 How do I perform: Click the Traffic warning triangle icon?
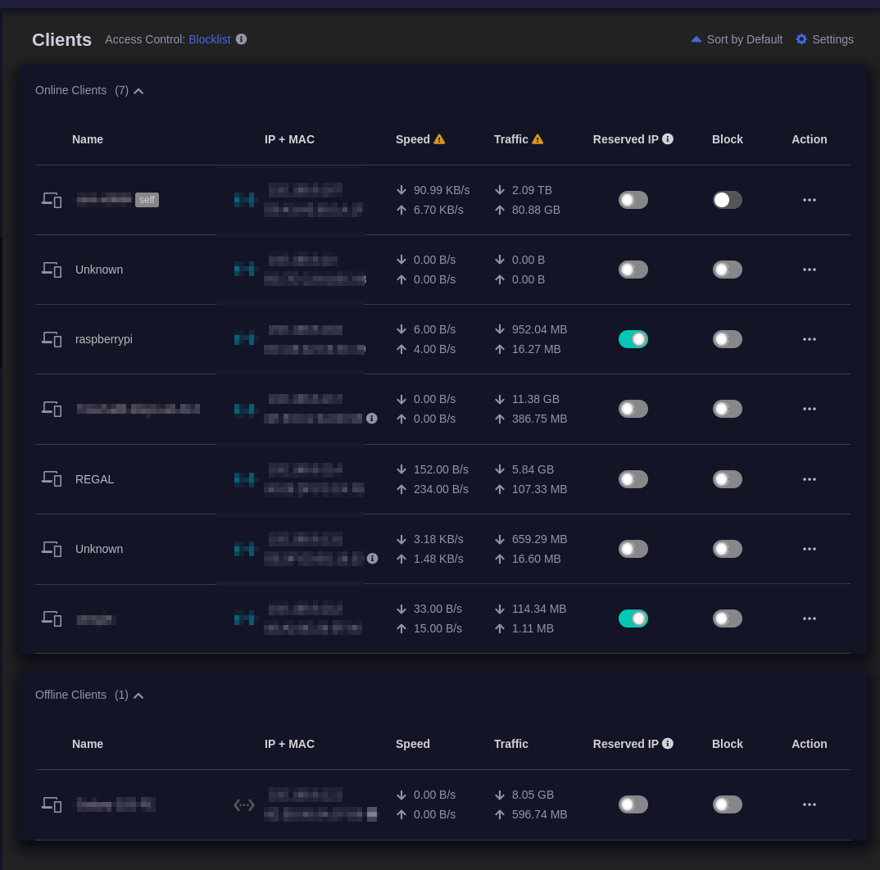click(538, 139)
